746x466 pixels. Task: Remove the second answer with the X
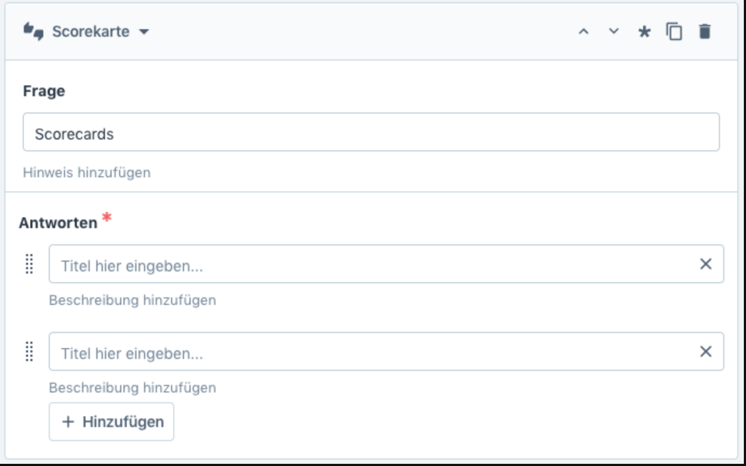point(705,352)
